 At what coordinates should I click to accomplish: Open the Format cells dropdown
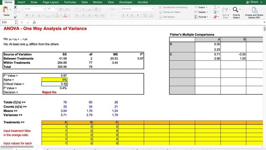201,17
